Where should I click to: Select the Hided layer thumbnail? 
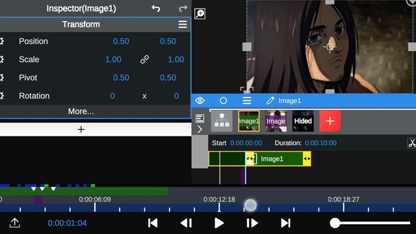[x=303, y=122]
